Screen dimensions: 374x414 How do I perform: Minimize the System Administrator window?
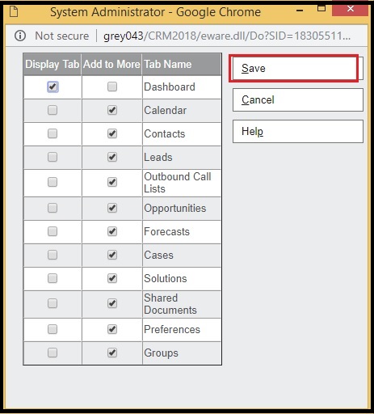(x=300, y=11)
